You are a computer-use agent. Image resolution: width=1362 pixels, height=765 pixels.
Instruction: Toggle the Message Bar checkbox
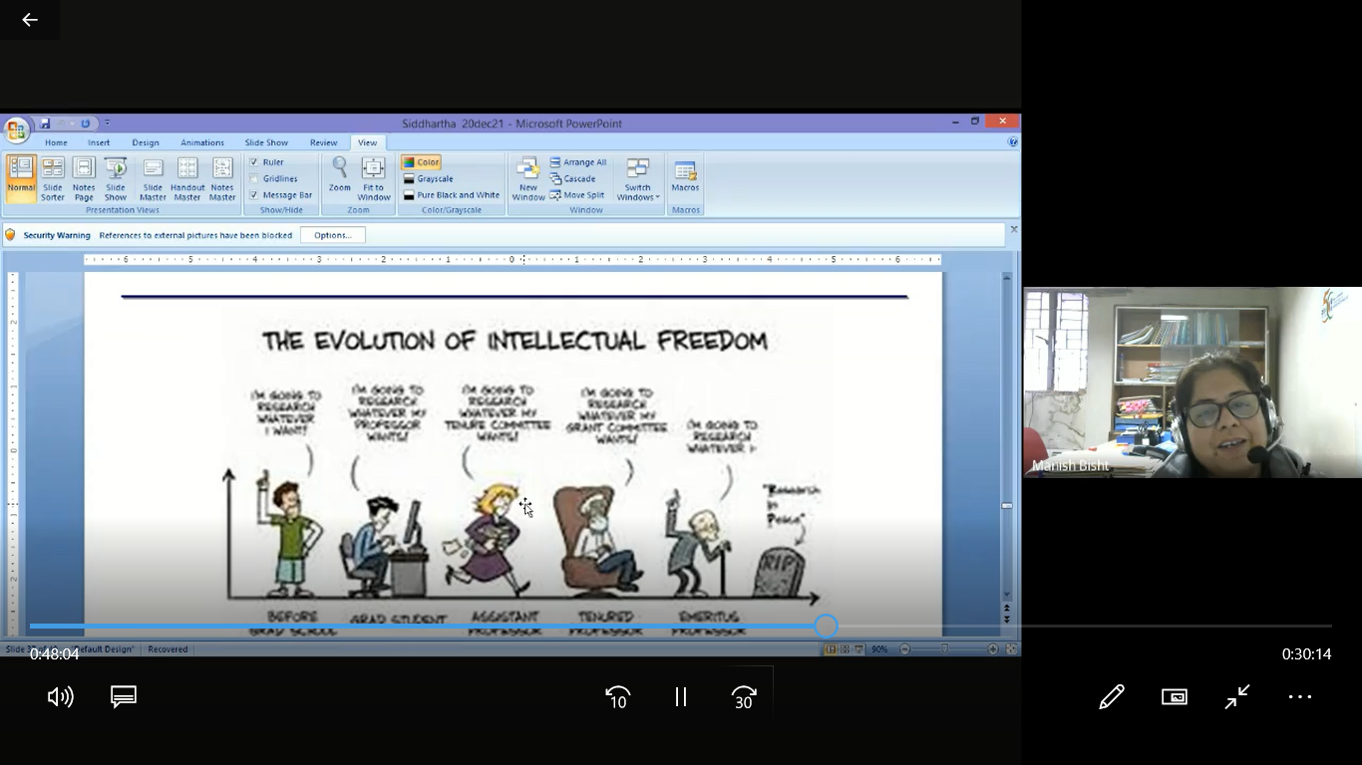coord(253,195)
